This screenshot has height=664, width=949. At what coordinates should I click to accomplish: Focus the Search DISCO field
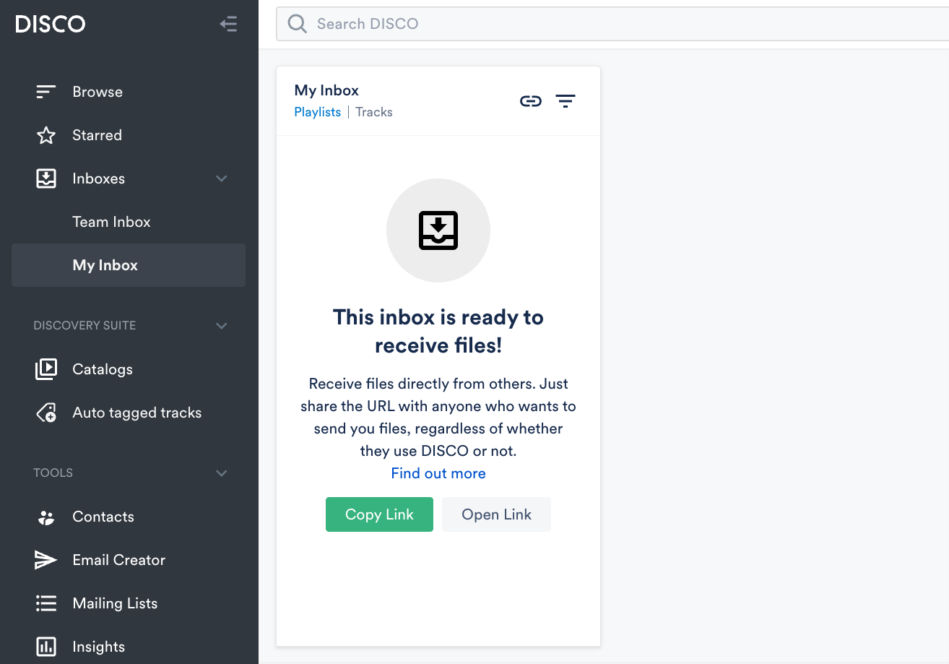(612, 24)
